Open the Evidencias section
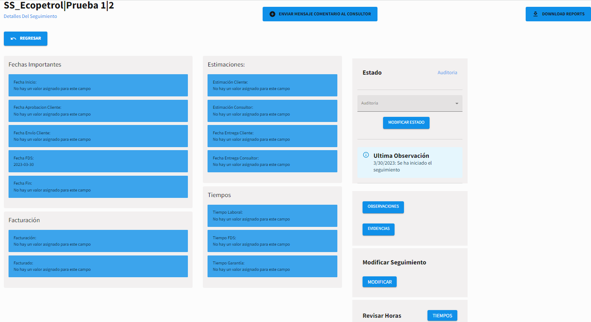Screen dimensions: 591x322 378,229
